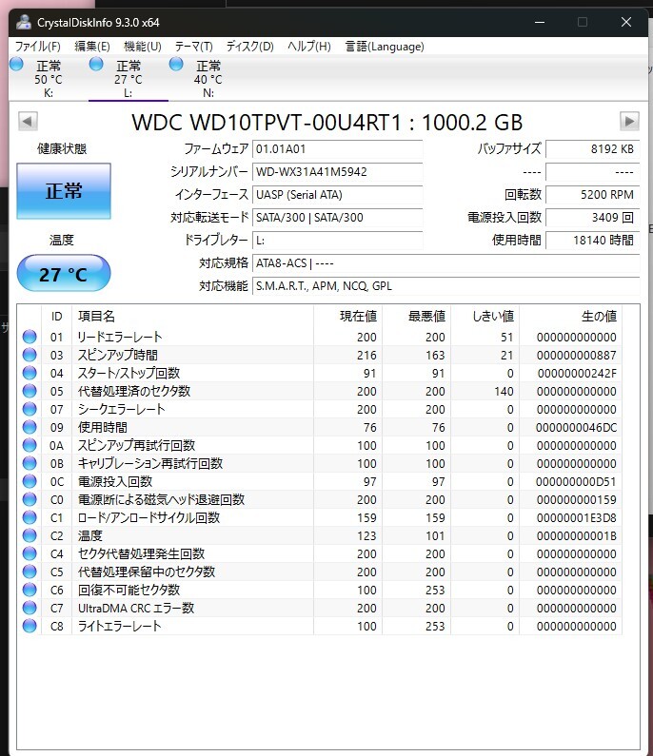Click status orb for C6 回復不可能セクタ数
The height and width of the screenshot is (756, 653).
tap(30, 590)
